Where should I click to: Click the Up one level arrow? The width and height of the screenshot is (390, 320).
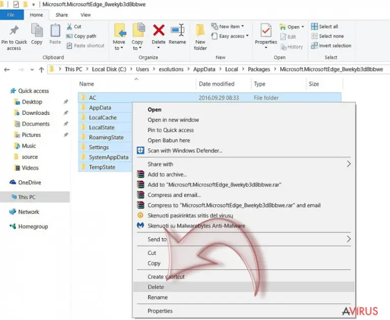pyautogui.click(x=42, y=70)
